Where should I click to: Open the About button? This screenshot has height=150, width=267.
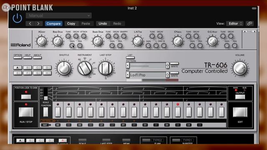(37, 57)
